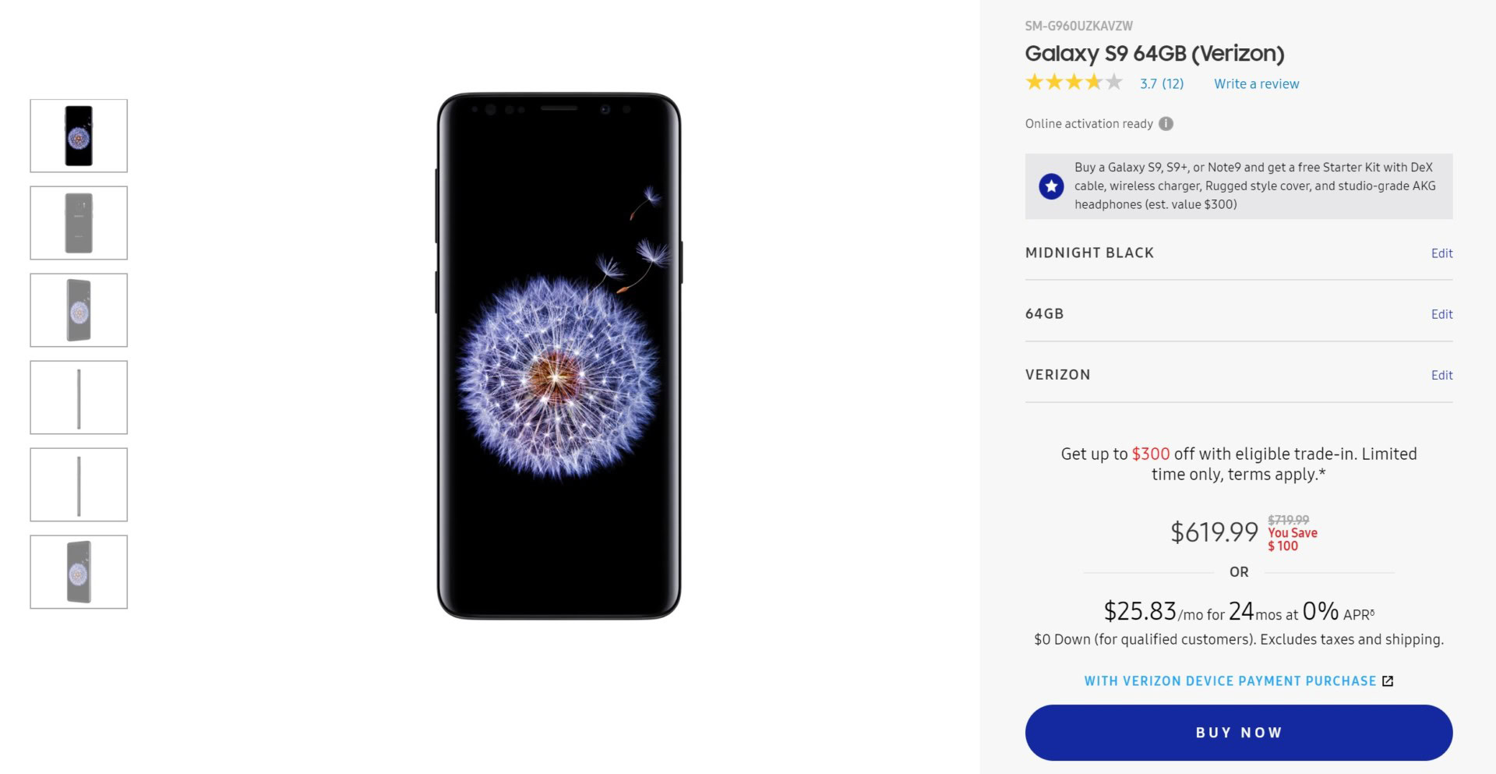The image size is (1496, 774).
Task: Edit the 64GB storage selection
Action: 1441,314
